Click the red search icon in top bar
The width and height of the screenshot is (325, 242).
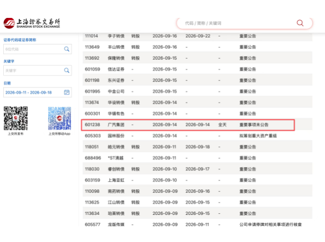point(300,23)
